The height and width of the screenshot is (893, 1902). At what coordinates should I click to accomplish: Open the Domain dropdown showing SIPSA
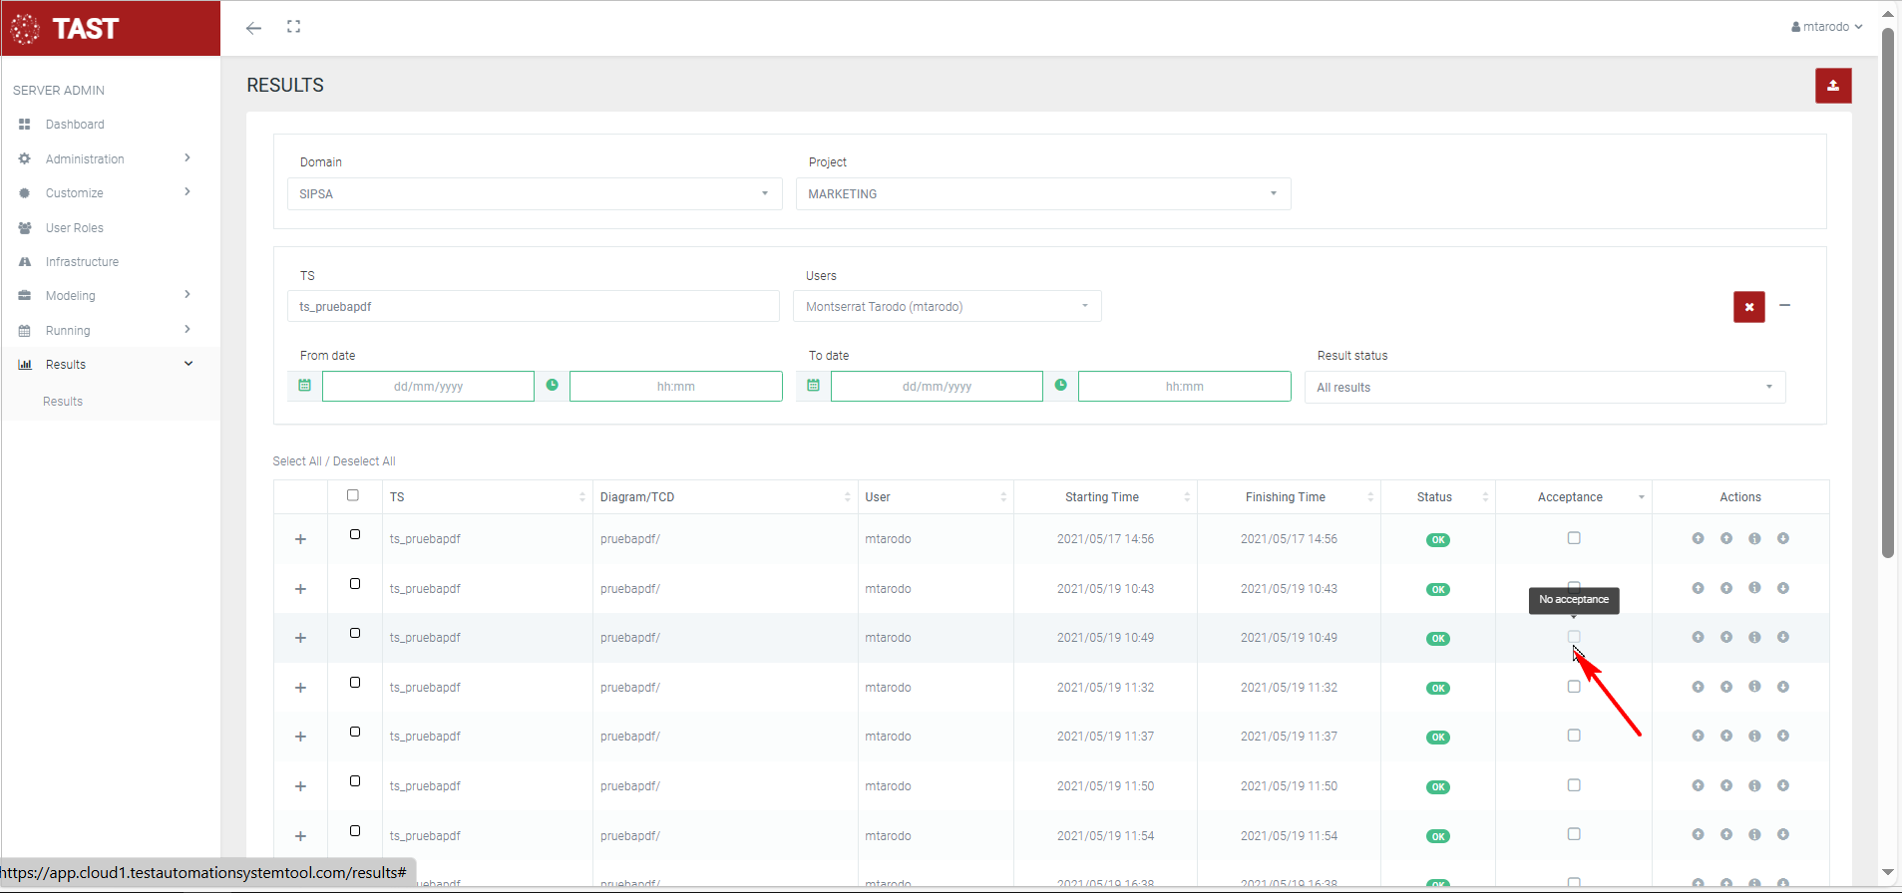534,194
